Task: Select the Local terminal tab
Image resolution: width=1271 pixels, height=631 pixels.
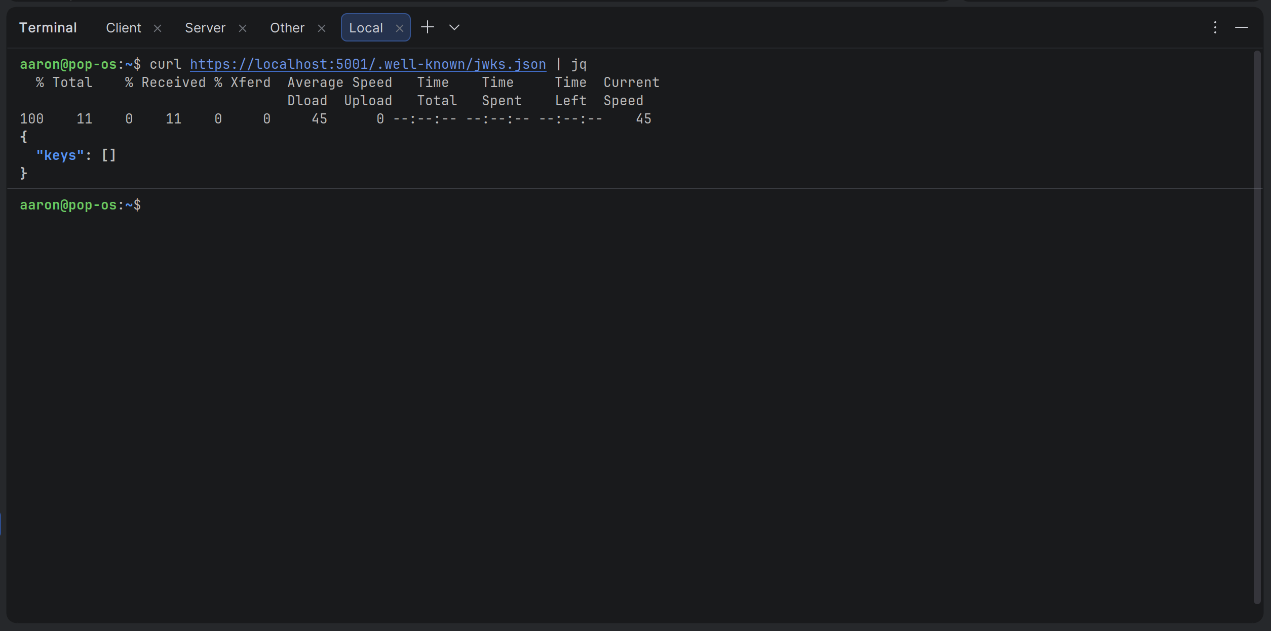Action: click(x=366, y=28)
